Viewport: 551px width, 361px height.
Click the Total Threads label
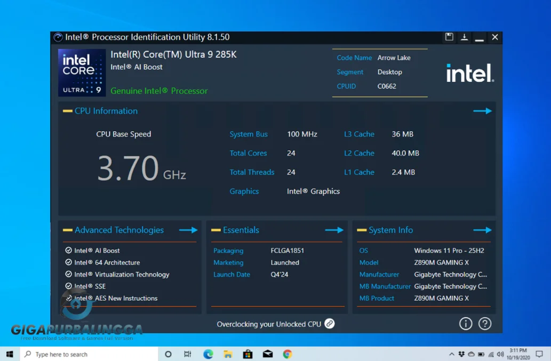252,172
